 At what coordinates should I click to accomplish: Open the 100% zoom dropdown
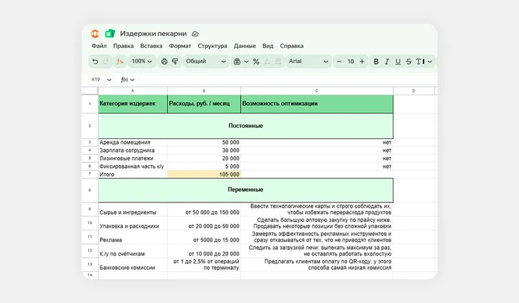click(141, 61)
